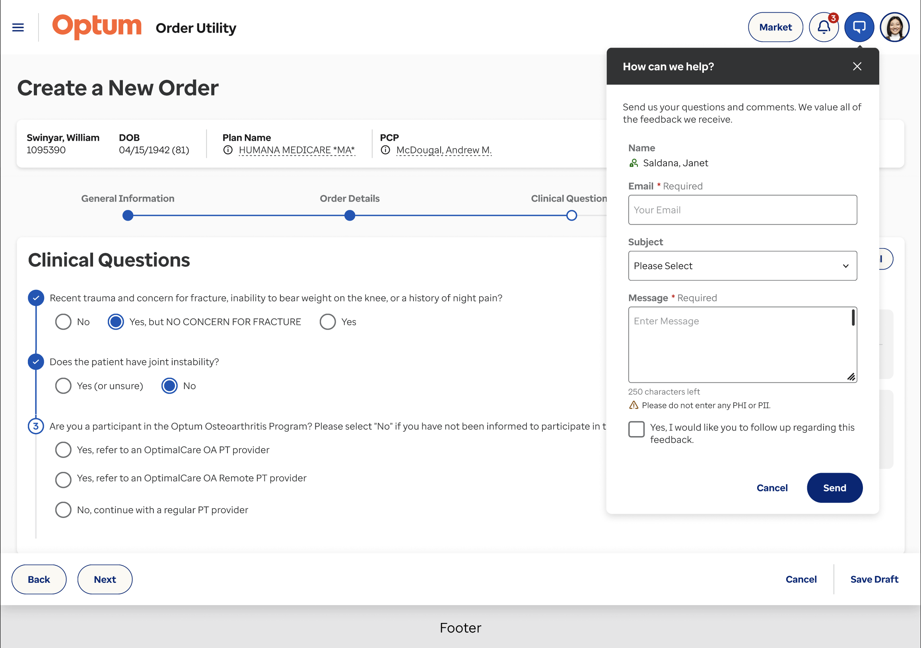Click the patient ID 1095390

click(x=46, y=150)
